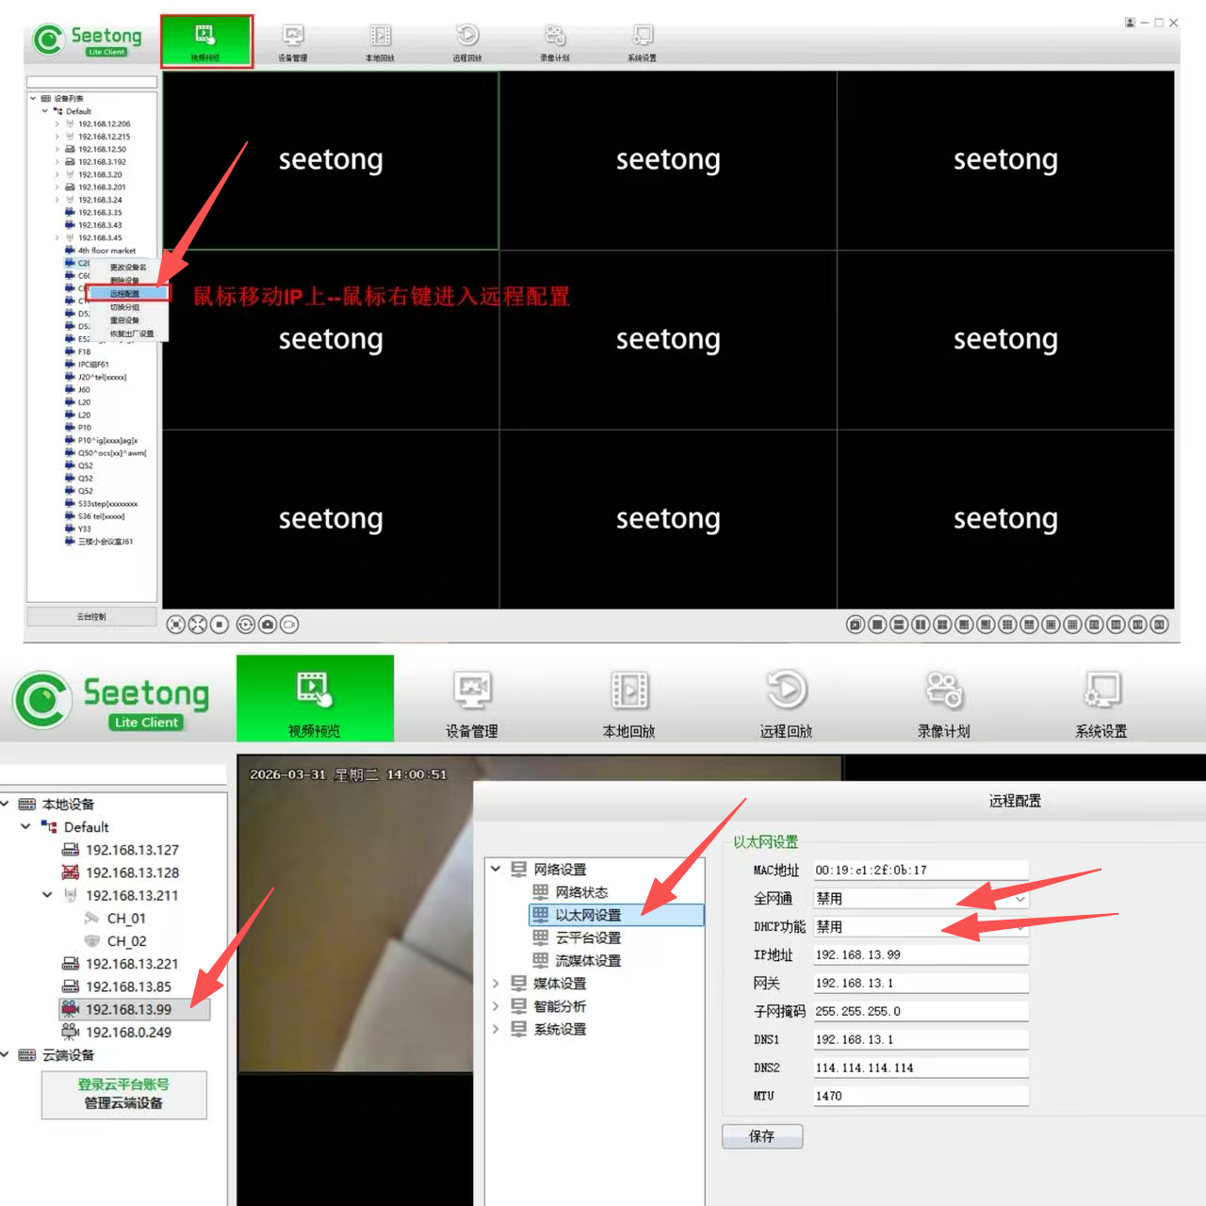Click the 登录云平台账号 link

pyautogui.click(x=123, y=1084)
